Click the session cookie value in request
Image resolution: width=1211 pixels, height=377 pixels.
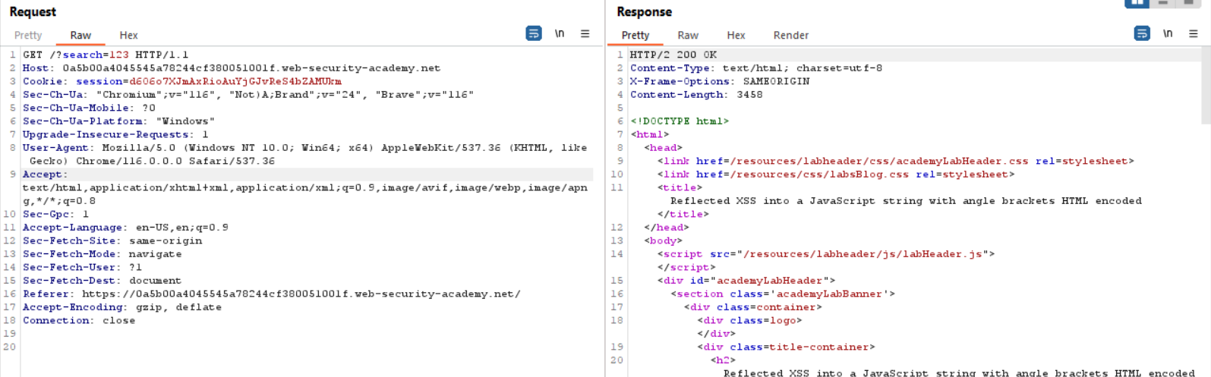(235, 81)
